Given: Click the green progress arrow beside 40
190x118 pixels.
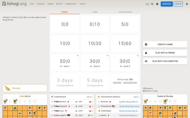Looking at the screenshot, I should (89, 115).
